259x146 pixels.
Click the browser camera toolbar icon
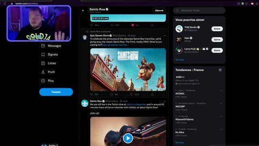239,4
